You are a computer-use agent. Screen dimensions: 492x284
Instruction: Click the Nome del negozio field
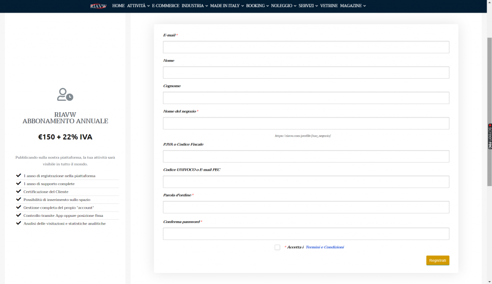pos(306,123)
